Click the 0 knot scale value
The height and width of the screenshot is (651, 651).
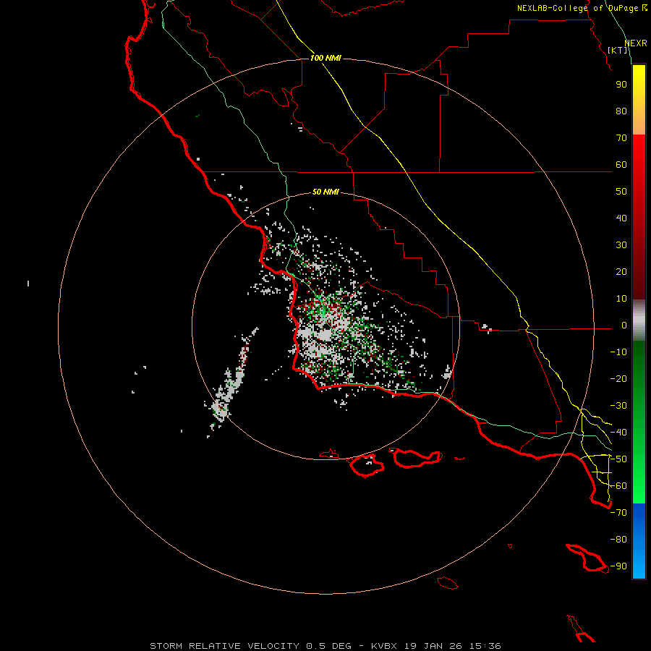coord(624,325)
